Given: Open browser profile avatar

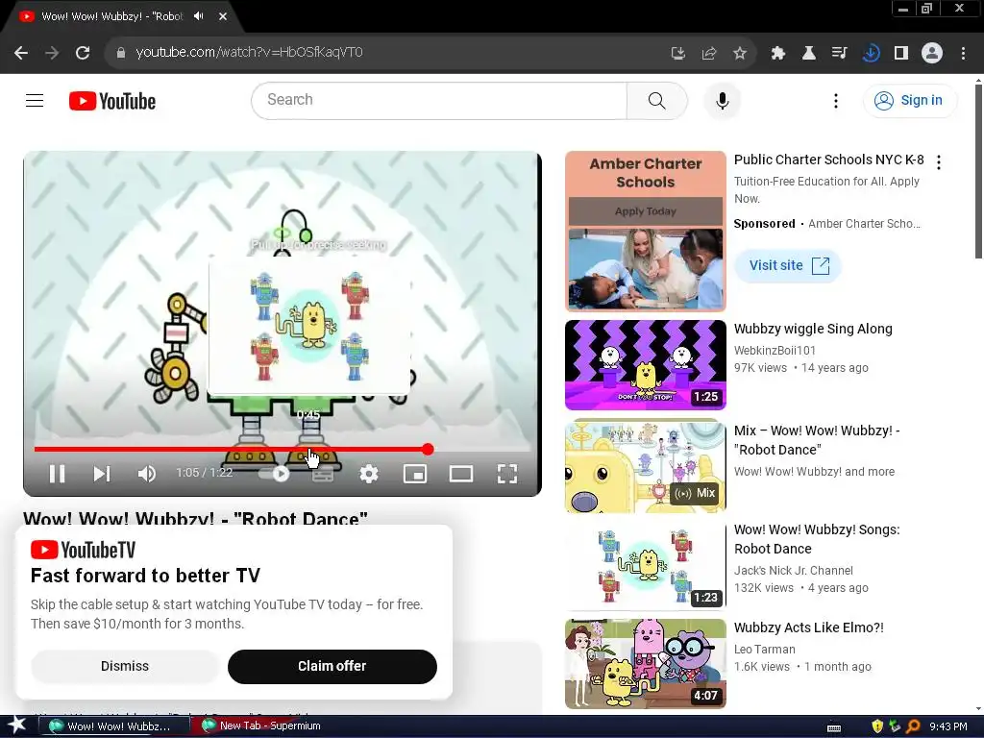Looking at the screenshot, I should tap(932, 54).
